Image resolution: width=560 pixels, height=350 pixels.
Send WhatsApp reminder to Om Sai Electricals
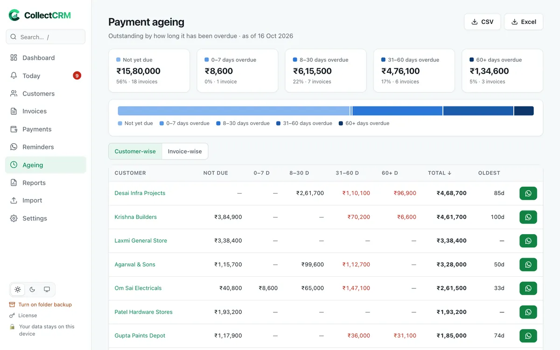click(x=528, y=288)
